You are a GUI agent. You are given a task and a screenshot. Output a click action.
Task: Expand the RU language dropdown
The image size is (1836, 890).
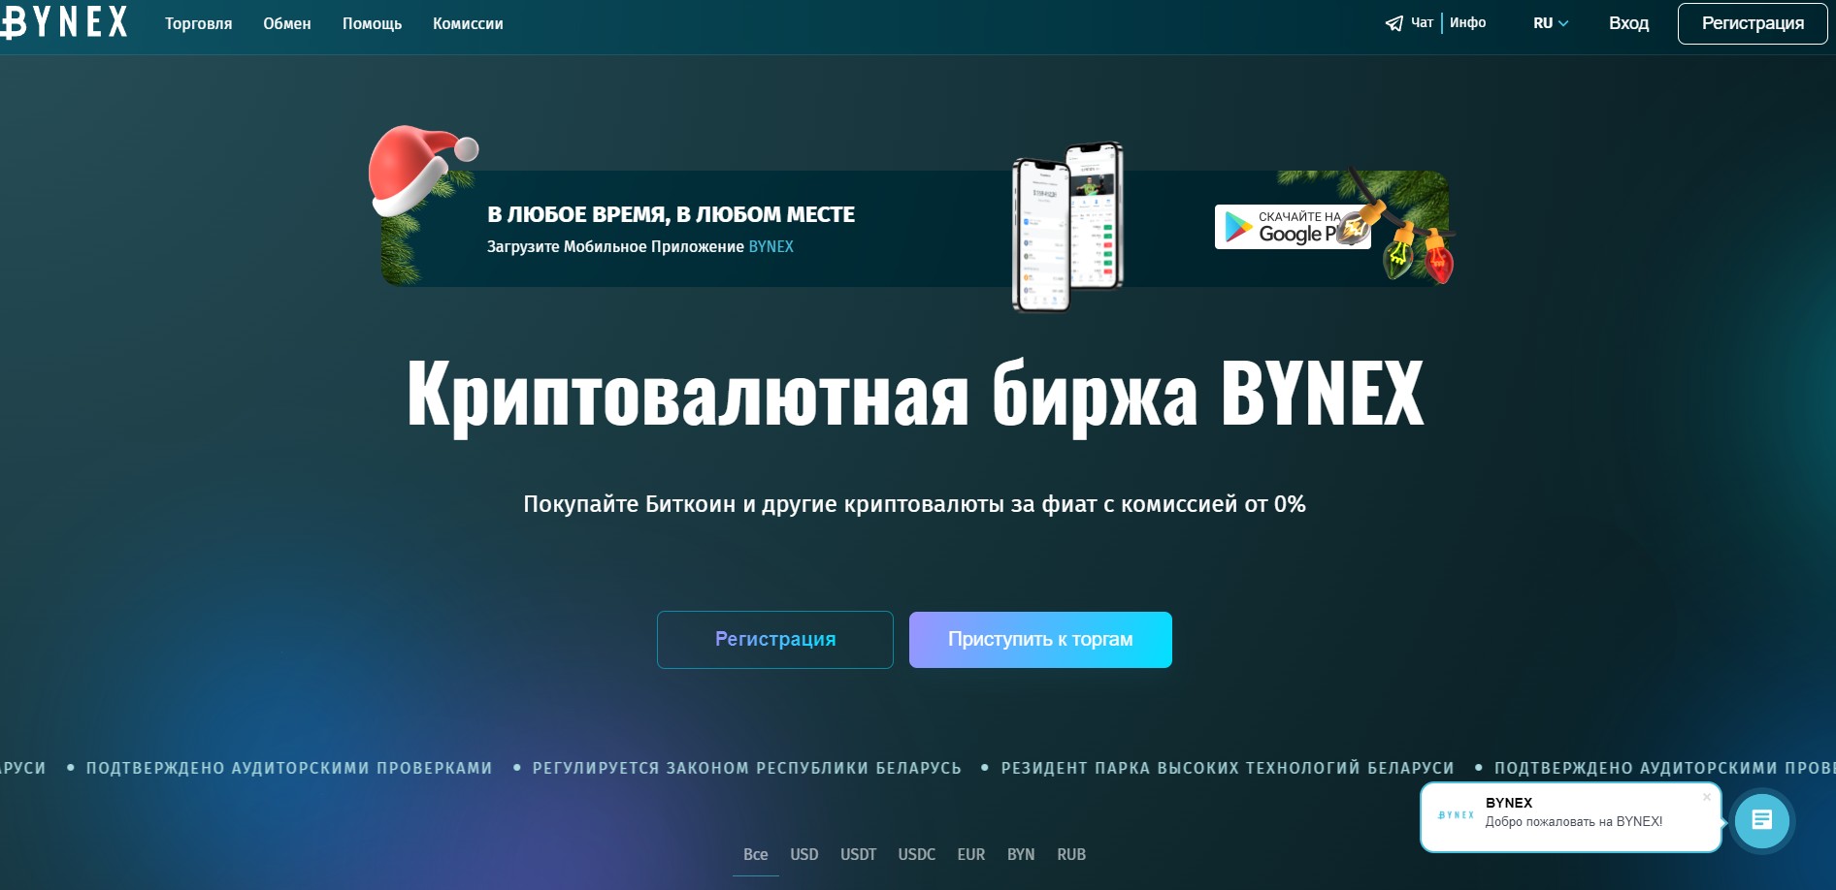click(x=1550, y=23)
